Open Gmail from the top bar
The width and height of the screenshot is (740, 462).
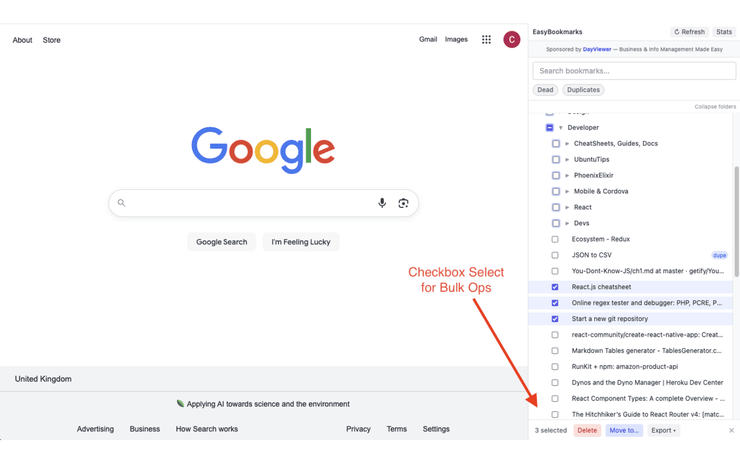coord(428,39)
